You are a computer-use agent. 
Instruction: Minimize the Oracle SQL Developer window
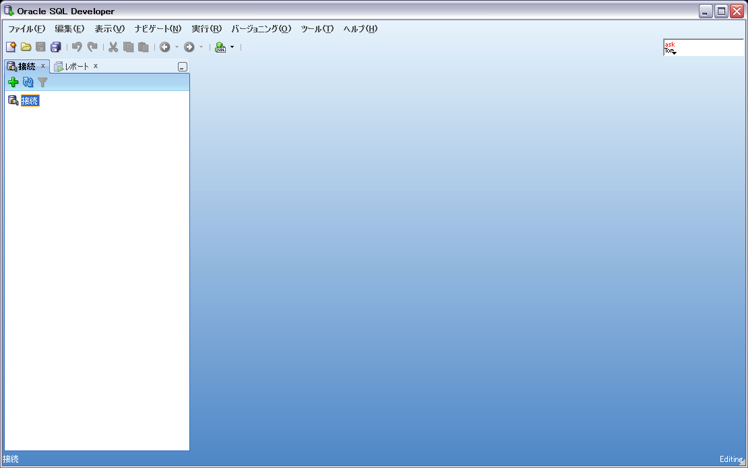tap(706, 11)
